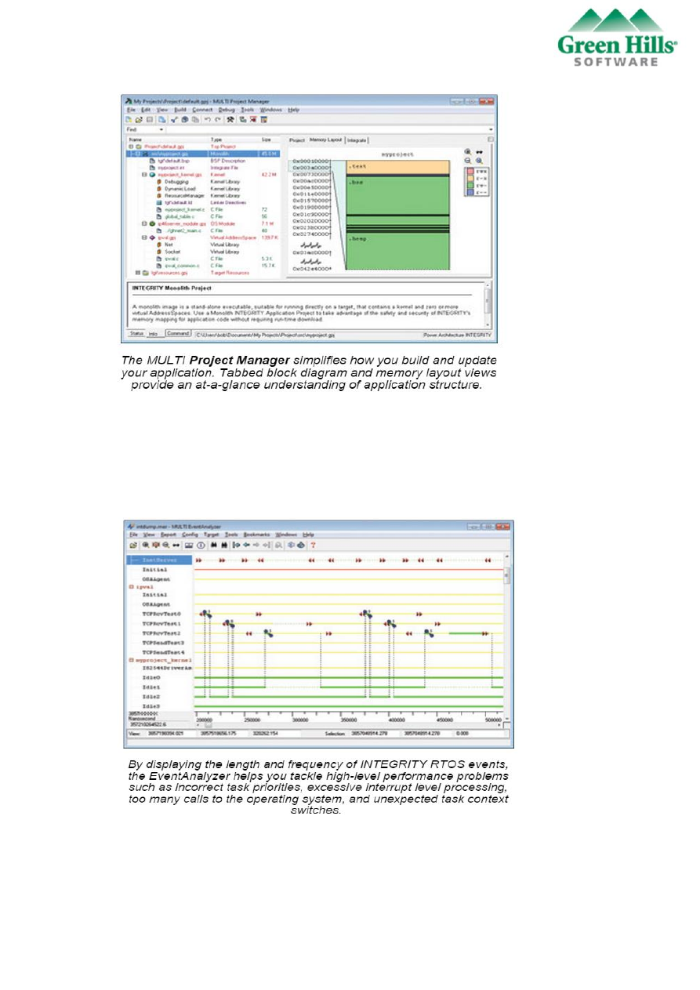Click the hammer build icon in Project Manager toolbar

pos(230,120)
